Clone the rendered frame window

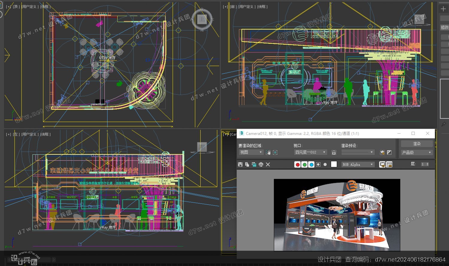point(254,164)
